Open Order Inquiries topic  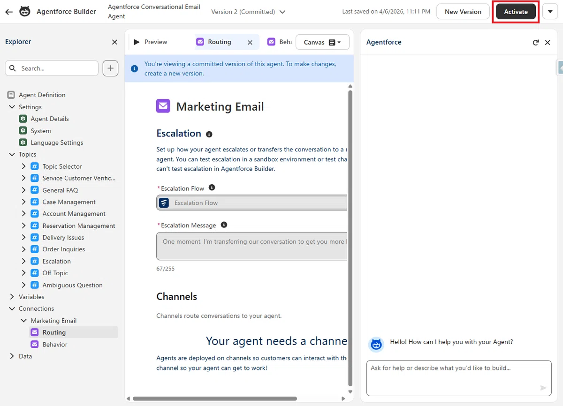64,249
